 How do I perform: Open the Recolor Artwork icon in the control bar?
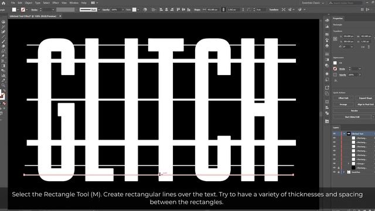pos(145,9)
